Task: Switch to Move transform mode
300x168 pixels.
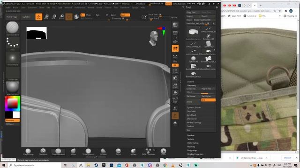Action: 46,17
